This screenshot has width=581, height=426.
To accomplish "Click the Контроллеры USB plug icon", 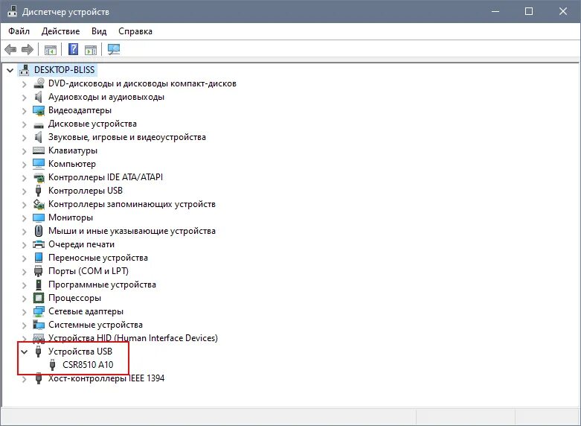I will pos(38,191).
